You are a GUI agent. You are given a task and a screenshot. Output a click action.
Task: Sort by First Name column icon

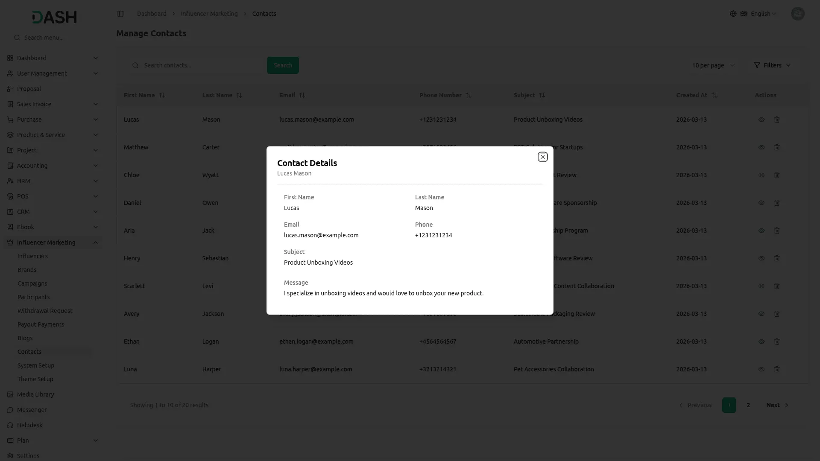tap(162, 95)
